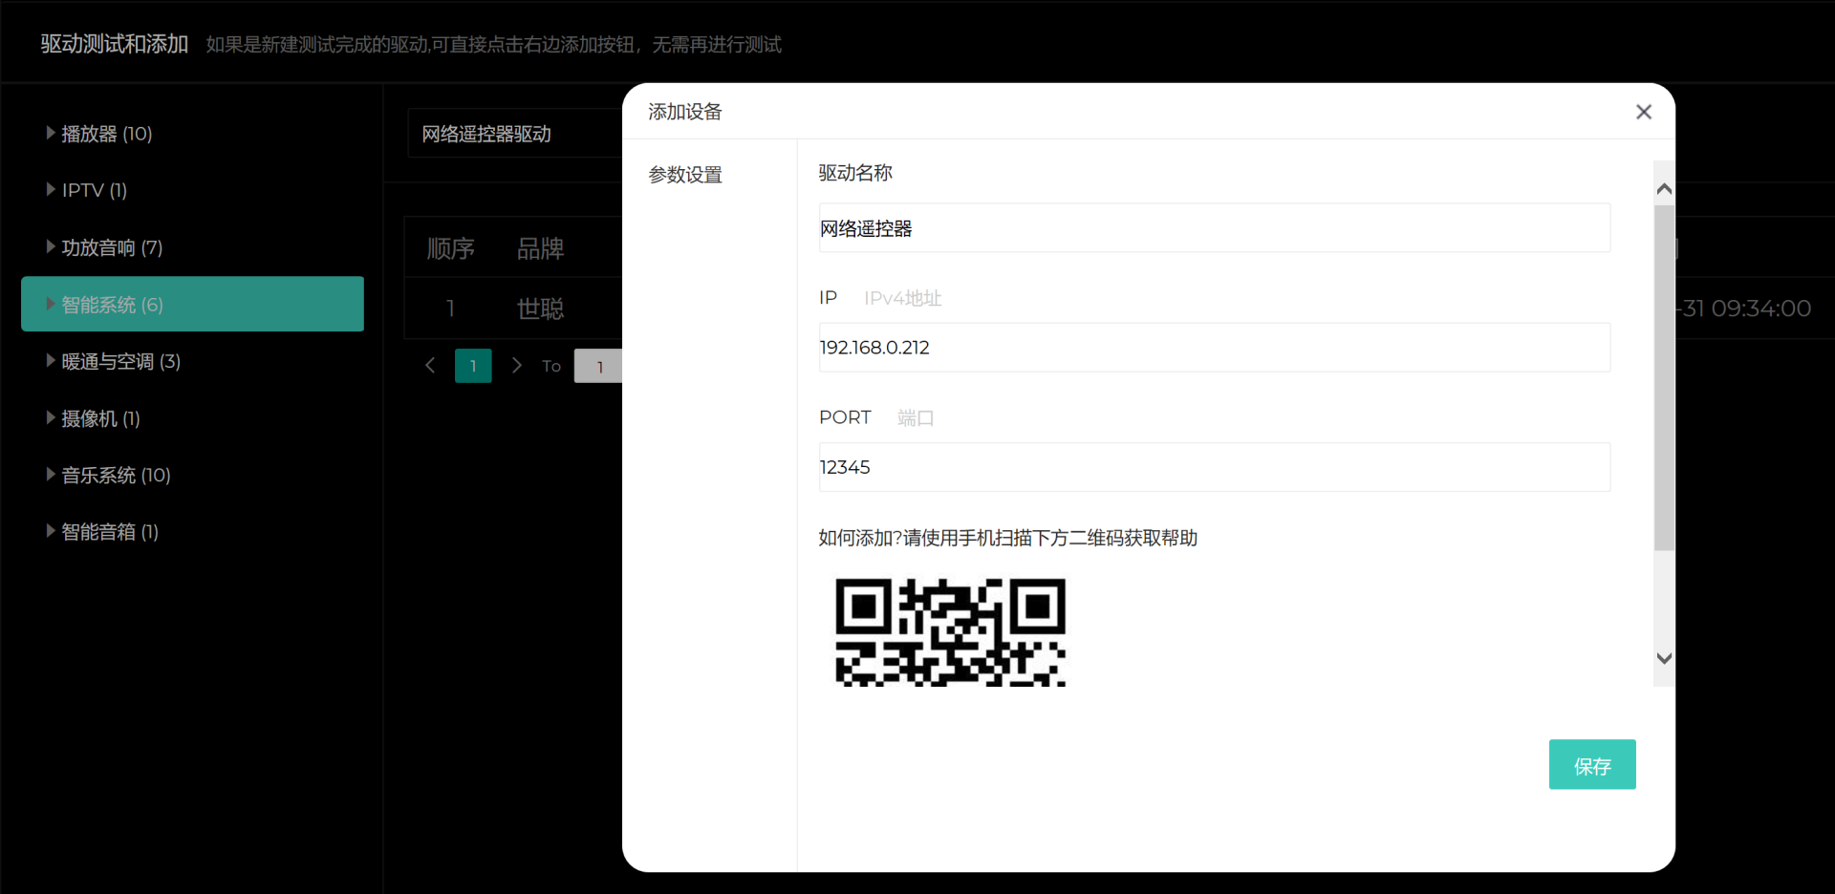Select 音乐系统 (10) in the sidebar

pyautogui.click(x=116, y=475)
